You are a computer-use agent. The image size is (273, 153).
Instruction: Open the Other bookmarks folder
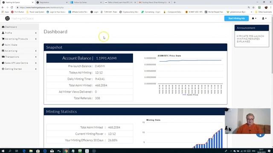point(264,12)
